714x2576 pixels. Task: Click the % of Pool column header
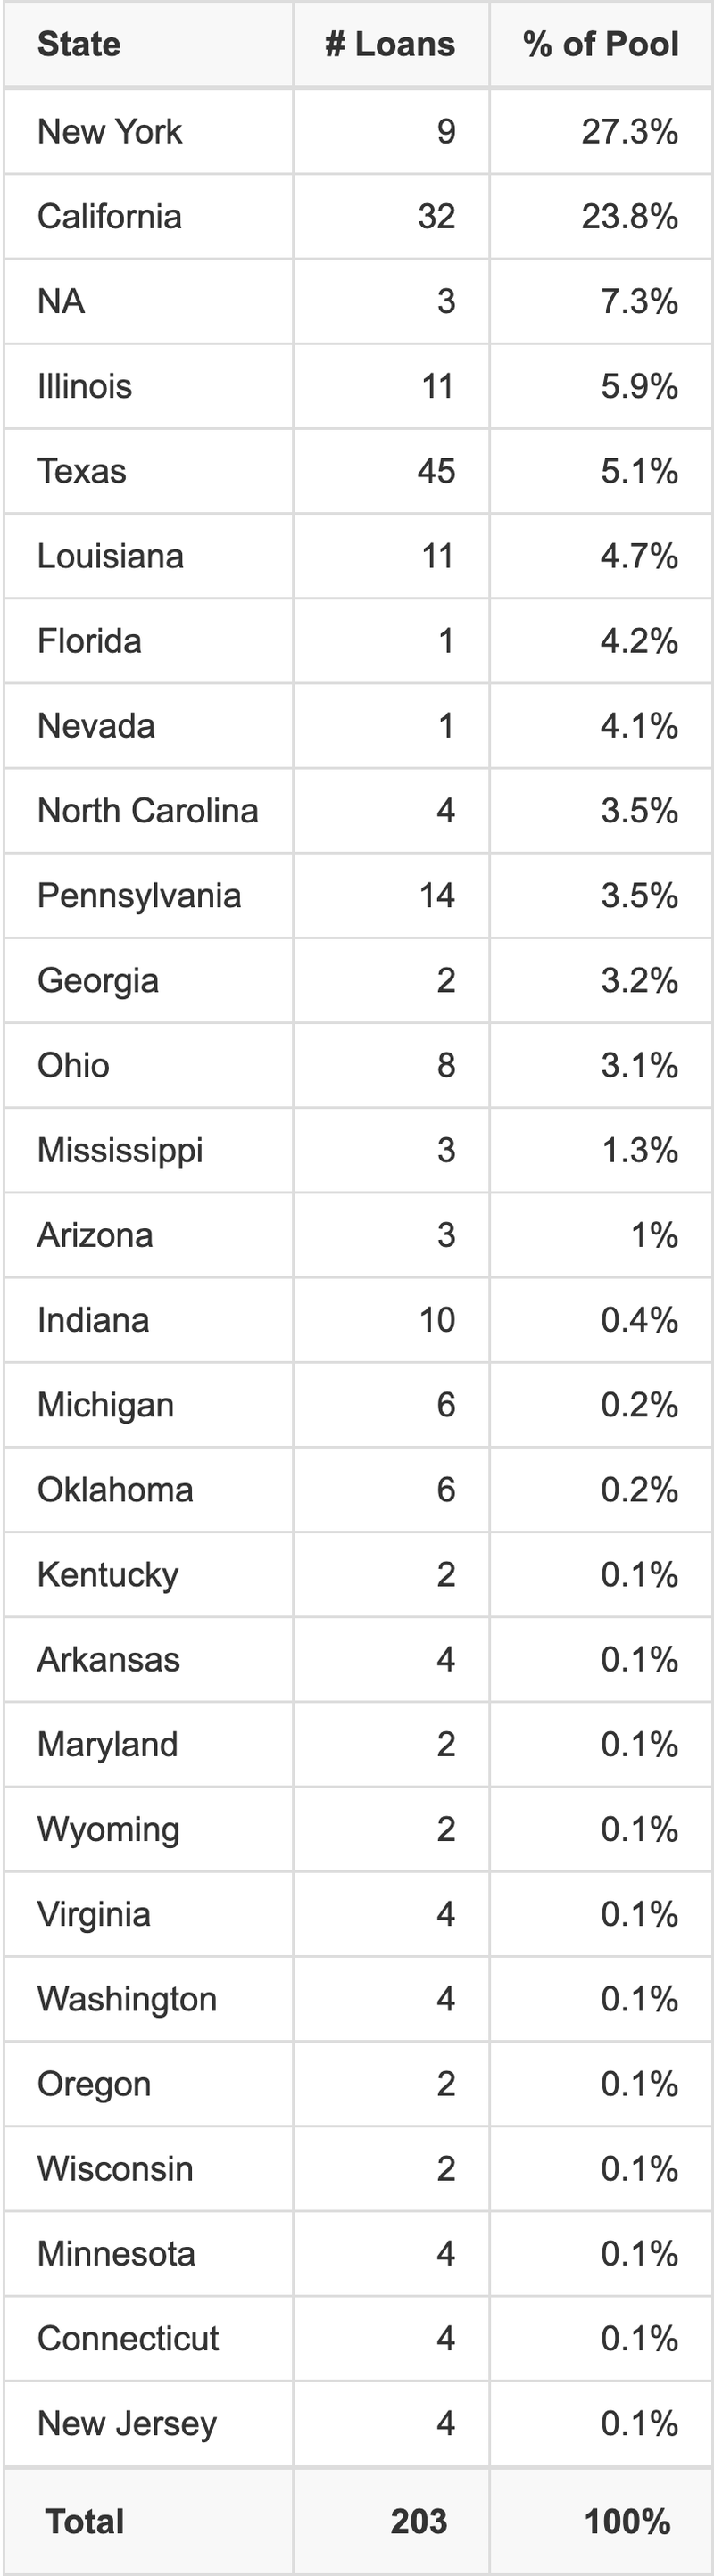600,44
